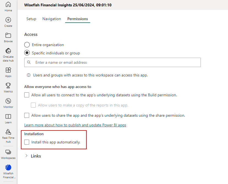The width and height of the screenshot is (228, 184).
Task: Open OneLake data hub
Action: 8,51
